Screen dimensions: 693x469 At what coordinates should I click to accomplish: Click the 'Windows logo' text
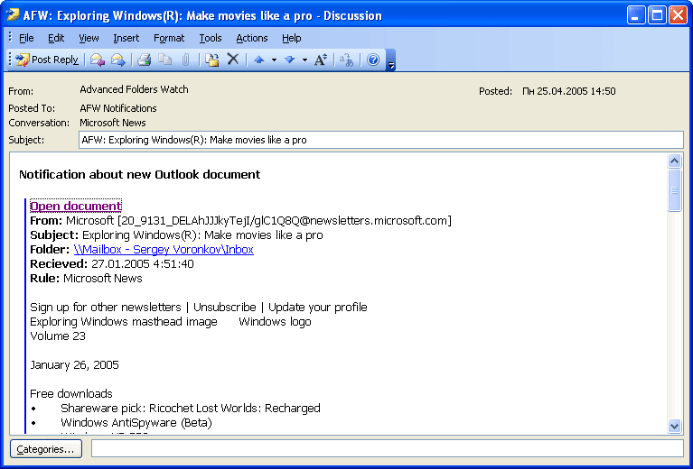click(x=275, y=322)
